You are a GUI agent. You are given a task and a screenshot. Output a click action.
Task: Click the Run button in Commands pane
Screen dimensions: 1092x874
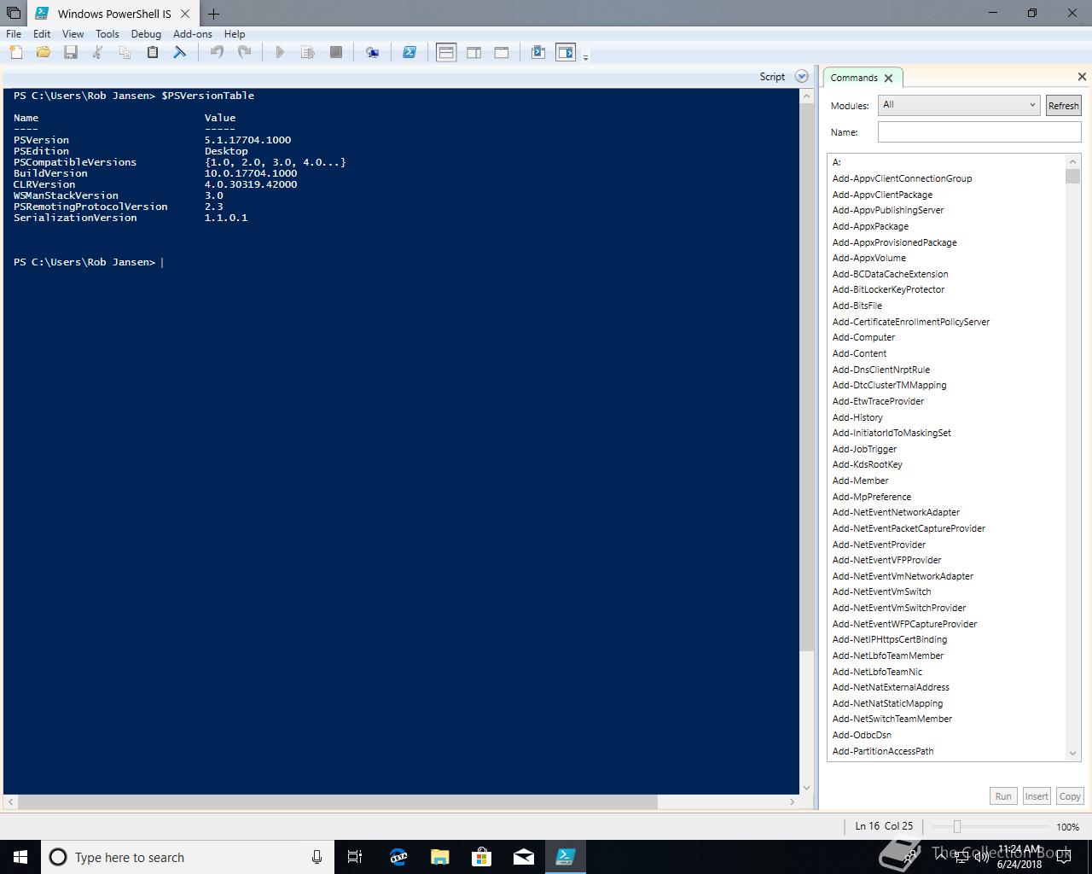coord(1003,796)
